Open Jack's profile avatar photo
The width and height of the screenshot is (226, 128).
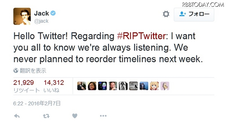[x=22, y=16]
